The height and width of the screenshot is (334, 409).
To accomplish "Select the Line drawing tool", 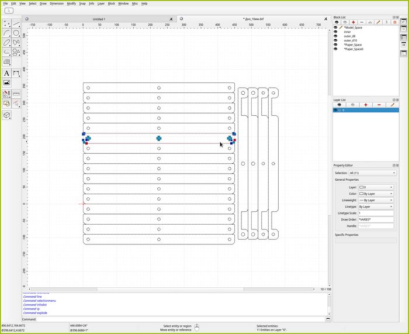I will pyautogui.click(x=16, y=23).
